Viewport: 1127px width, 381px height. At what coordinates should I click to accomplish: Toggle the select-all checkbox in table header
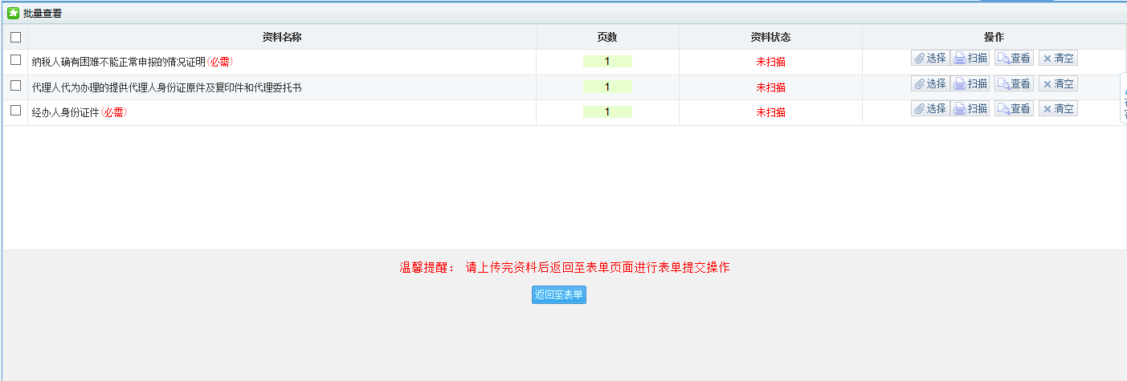[15, 37]
